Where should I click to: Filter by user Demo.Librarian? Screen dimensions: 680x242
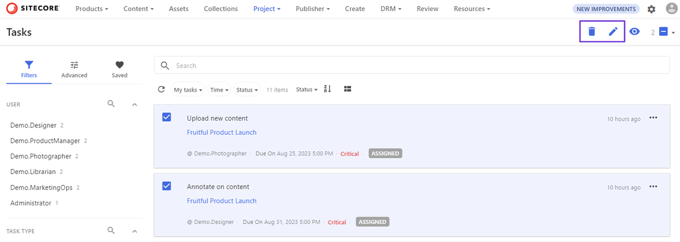[33, 171]
